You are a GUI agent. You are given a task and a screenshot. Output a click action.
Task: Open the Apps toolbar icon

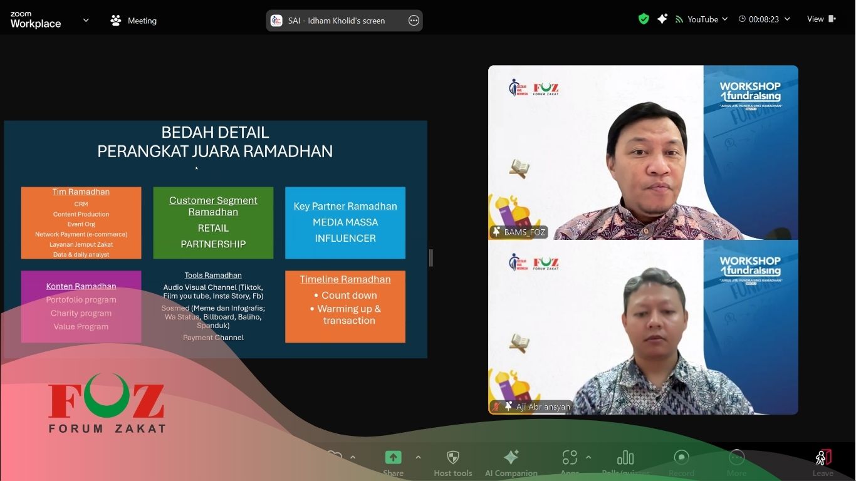click(570, 457)
